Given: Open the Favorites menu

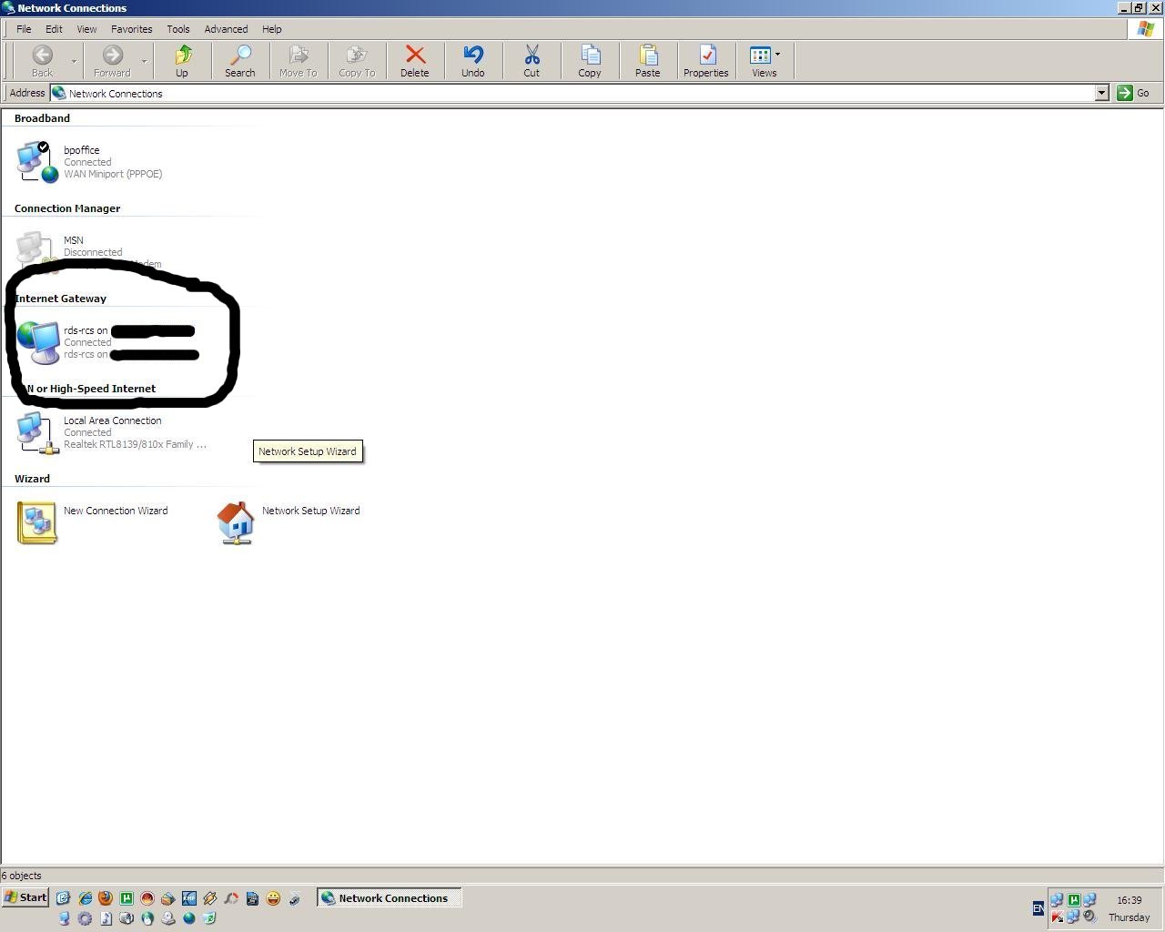Looking at the screenshot, I should click(131, 29).
